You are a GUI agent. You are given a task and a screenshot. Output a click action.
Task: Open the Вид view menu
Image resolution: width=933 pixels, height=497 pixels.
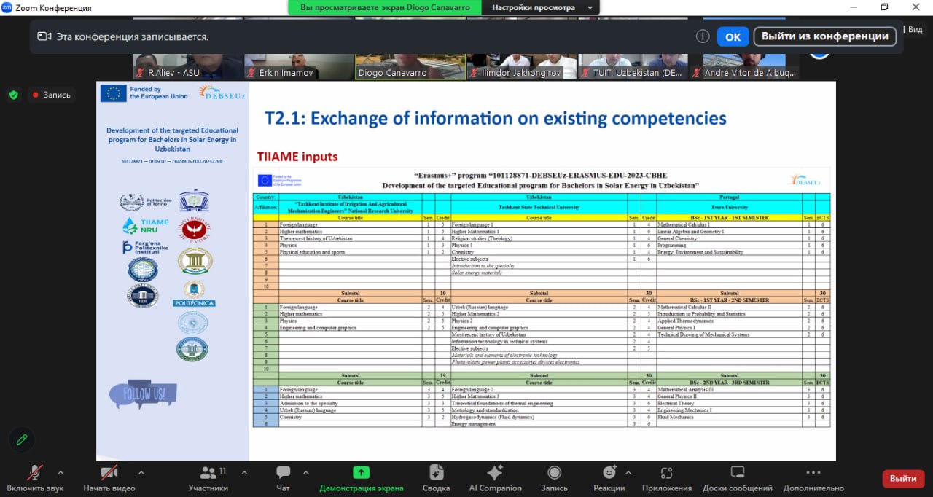point(914,30)
